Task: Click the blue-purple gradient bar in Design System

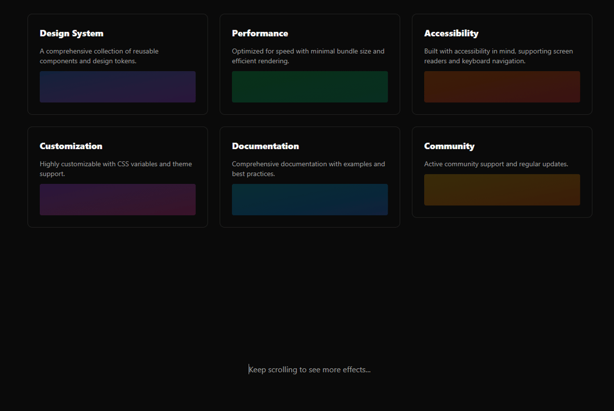Action: tap(118, 87)
